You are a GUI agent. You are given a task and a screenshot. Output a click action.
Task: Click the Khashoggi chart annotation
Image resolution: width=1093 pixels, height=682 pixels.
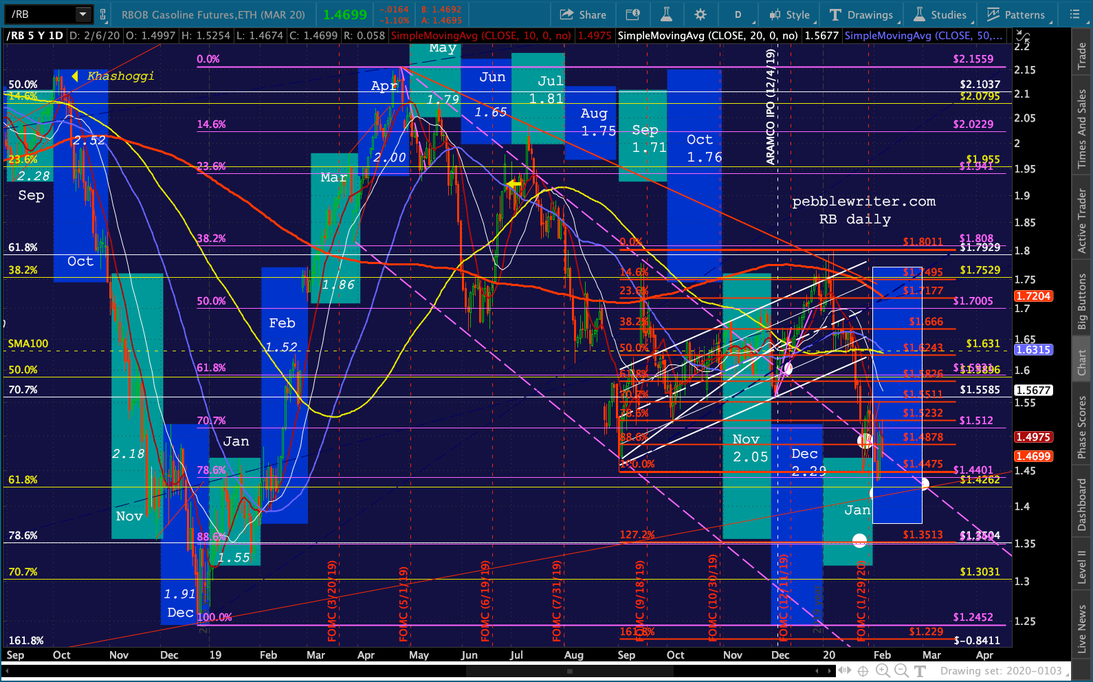pyautogui.click(x=120, y=76)
